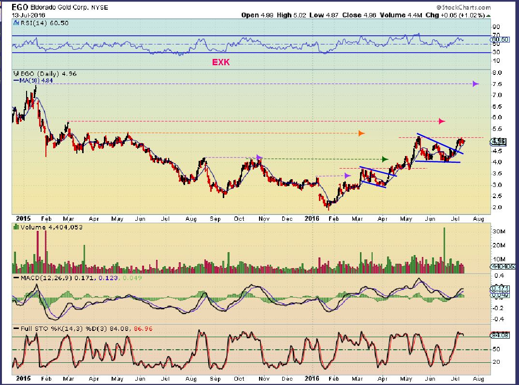This screenshot has width=519, height=385.
Task: Select the blue 0.123 MACD signal value
Action: pyautogui.click(x=108, y=278)
